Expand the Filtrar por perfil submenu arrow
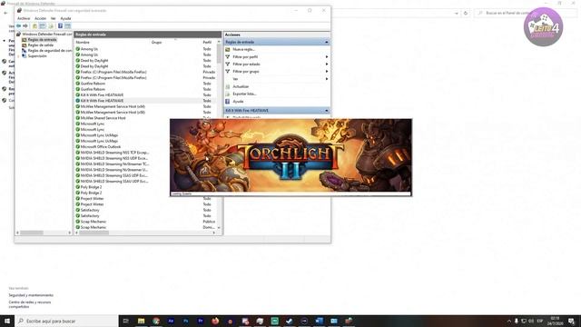This screenshot has width=581, height=327. [x=327, y=56]
